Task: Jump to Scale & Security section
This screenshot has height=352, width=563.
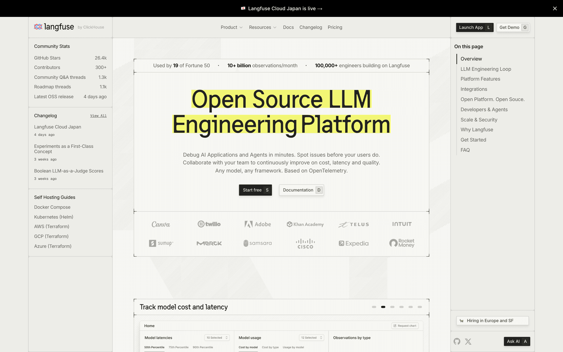Action: [479, 120]
